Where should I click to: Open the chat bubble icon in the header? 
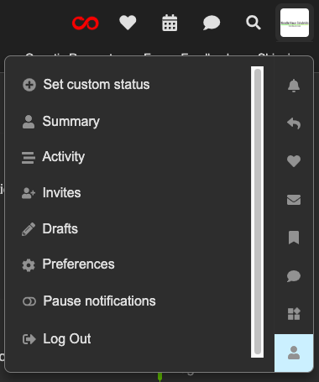tap(212, 23)
